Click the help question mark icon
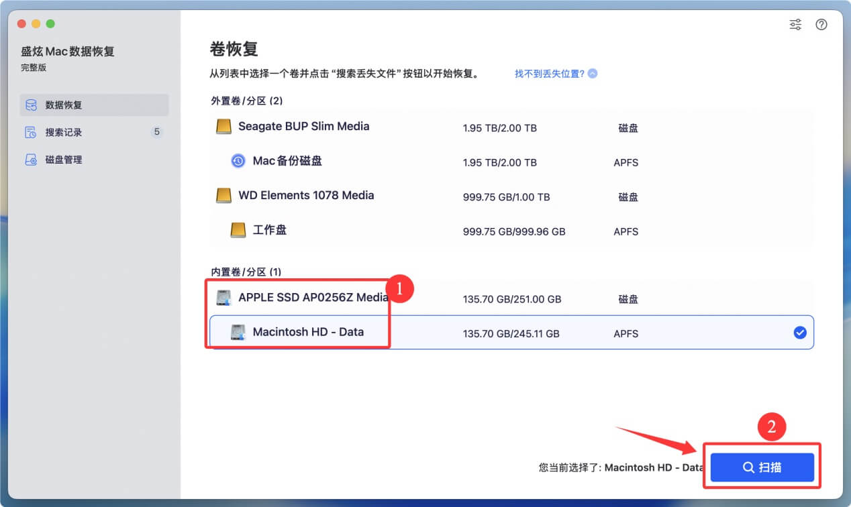The height and width of the screenshot is (507, 851). (821, 24)
